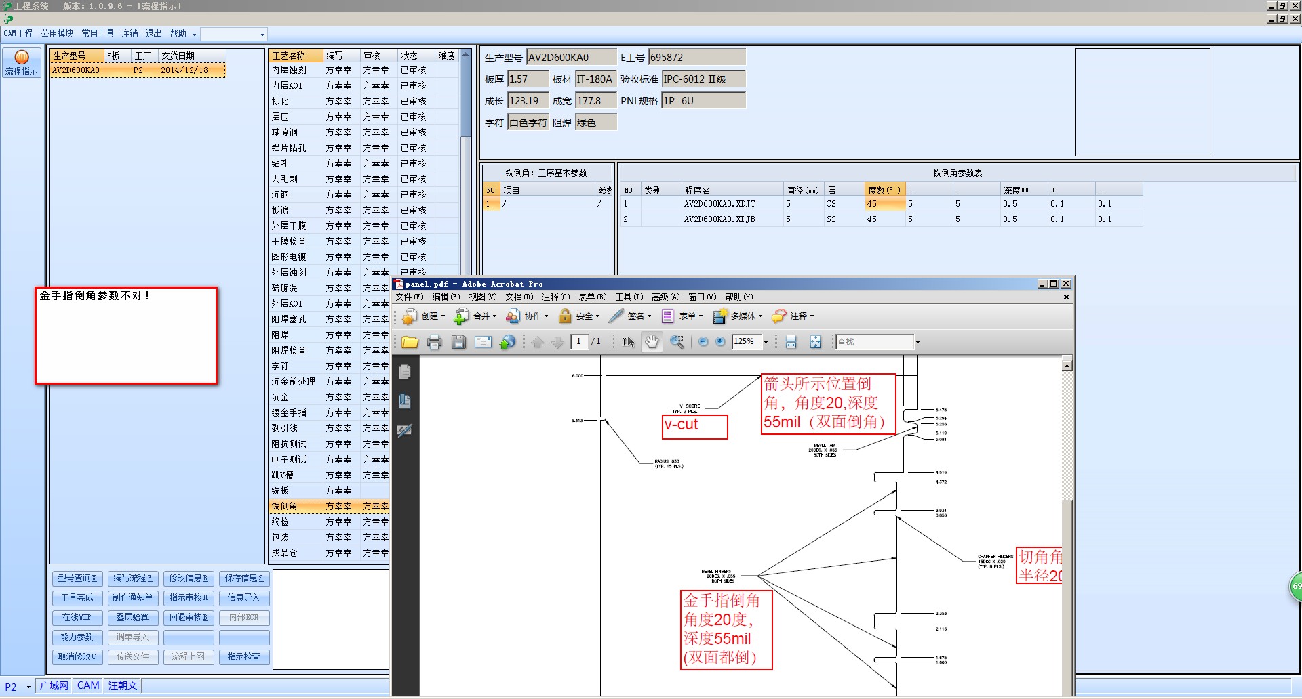The height and width of the screenshot is (699, 1302).
Task: Zoom out with the minus icon
Action: pos(703,342)
